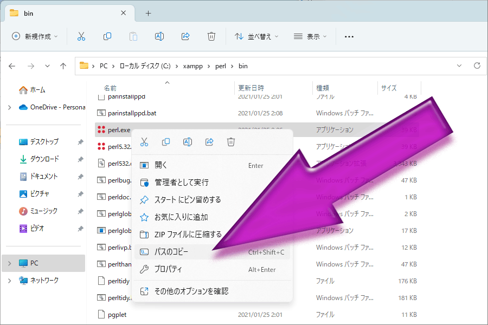
Task: Open プロパティ from the context menu
Action: click(x=212, y=269)
